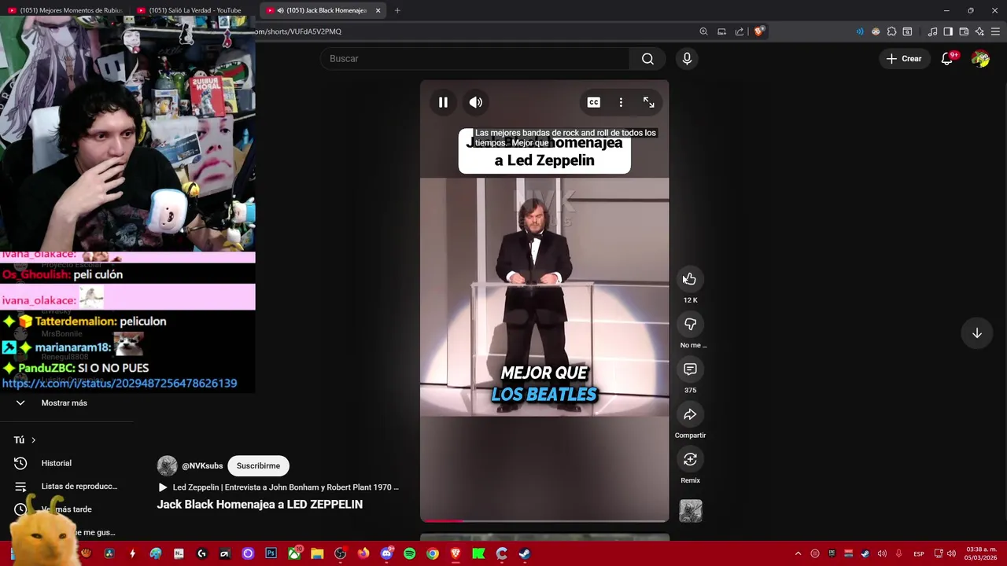
Task: Click the share page icon in address bar
Action: (740, 31)
